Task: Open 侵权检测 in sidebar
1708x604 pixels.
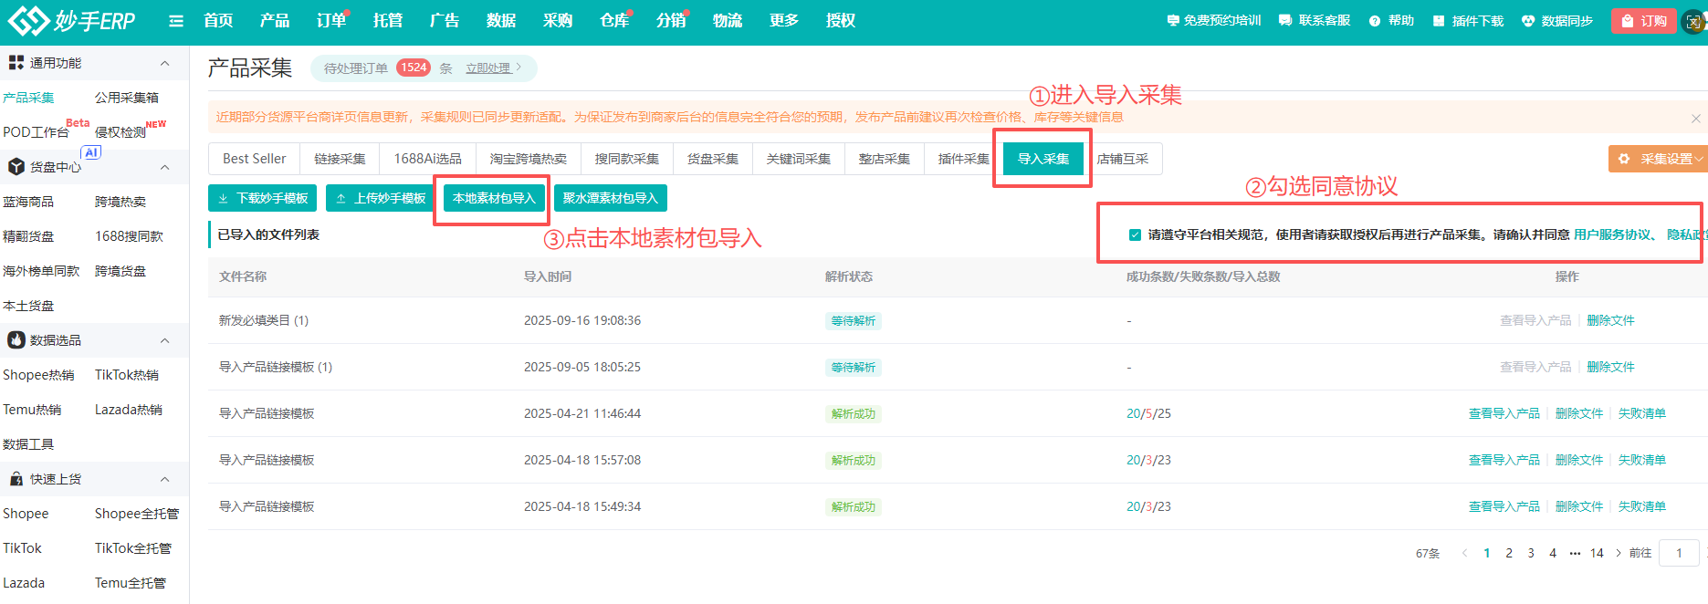Action: point(121,132)
